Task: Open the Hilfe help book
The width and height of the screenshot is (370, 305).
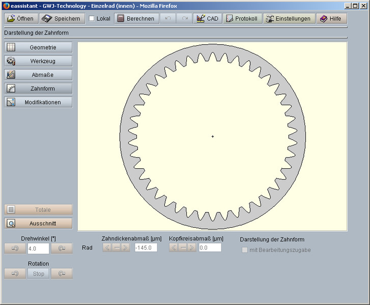Action: point(331,19)
